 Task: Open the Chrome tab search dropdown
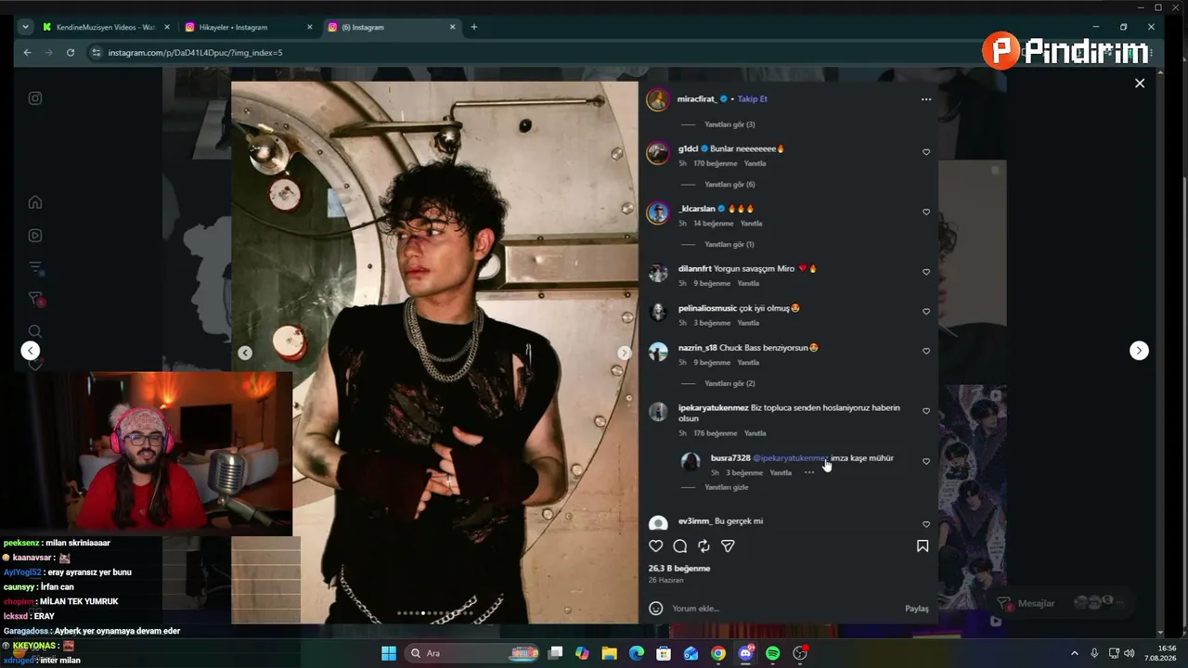pyautogui.click(x=25, y=27)
